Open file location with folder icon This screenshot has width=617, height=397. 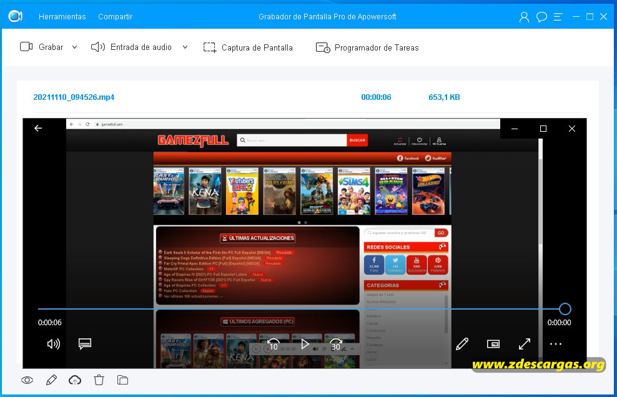(x=123, y=380)
